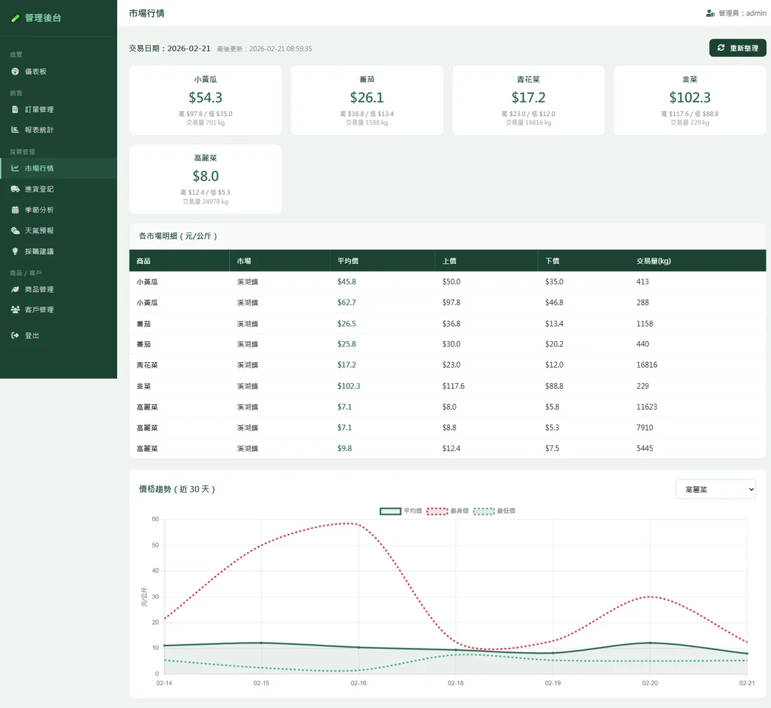
Task: Toggle the 平均價 legend swatch
Action: coord(390,511)
